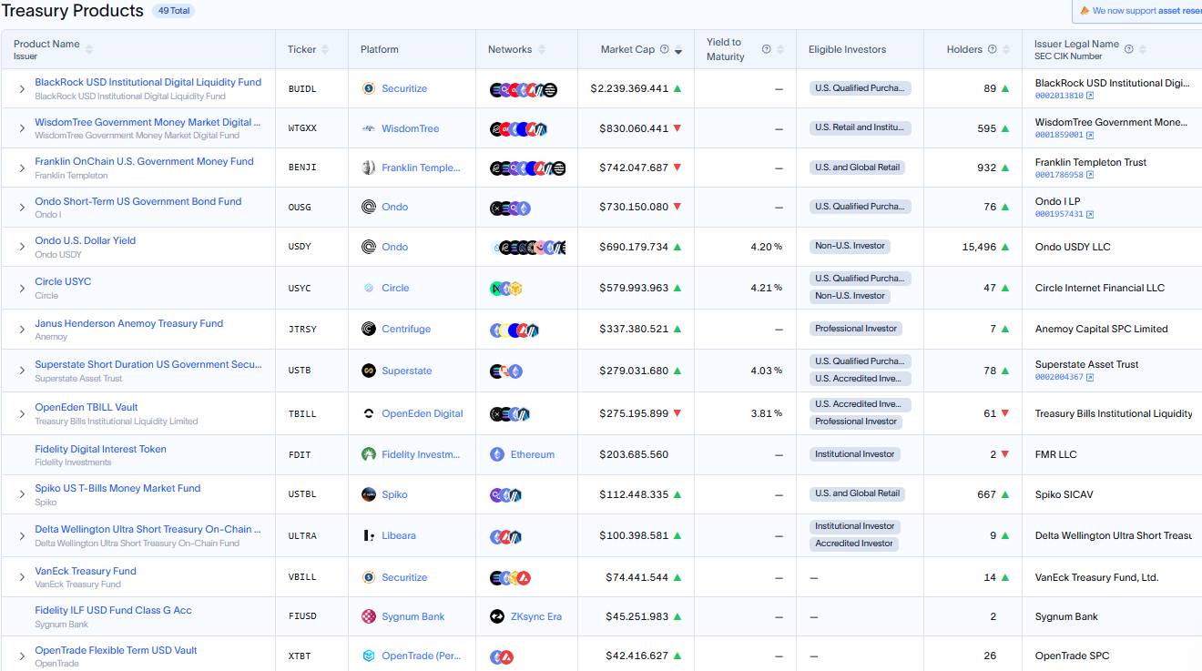Click the Securitize logo in BUIDL row
The image size is (1202, 671).
[x=369, y=88]
